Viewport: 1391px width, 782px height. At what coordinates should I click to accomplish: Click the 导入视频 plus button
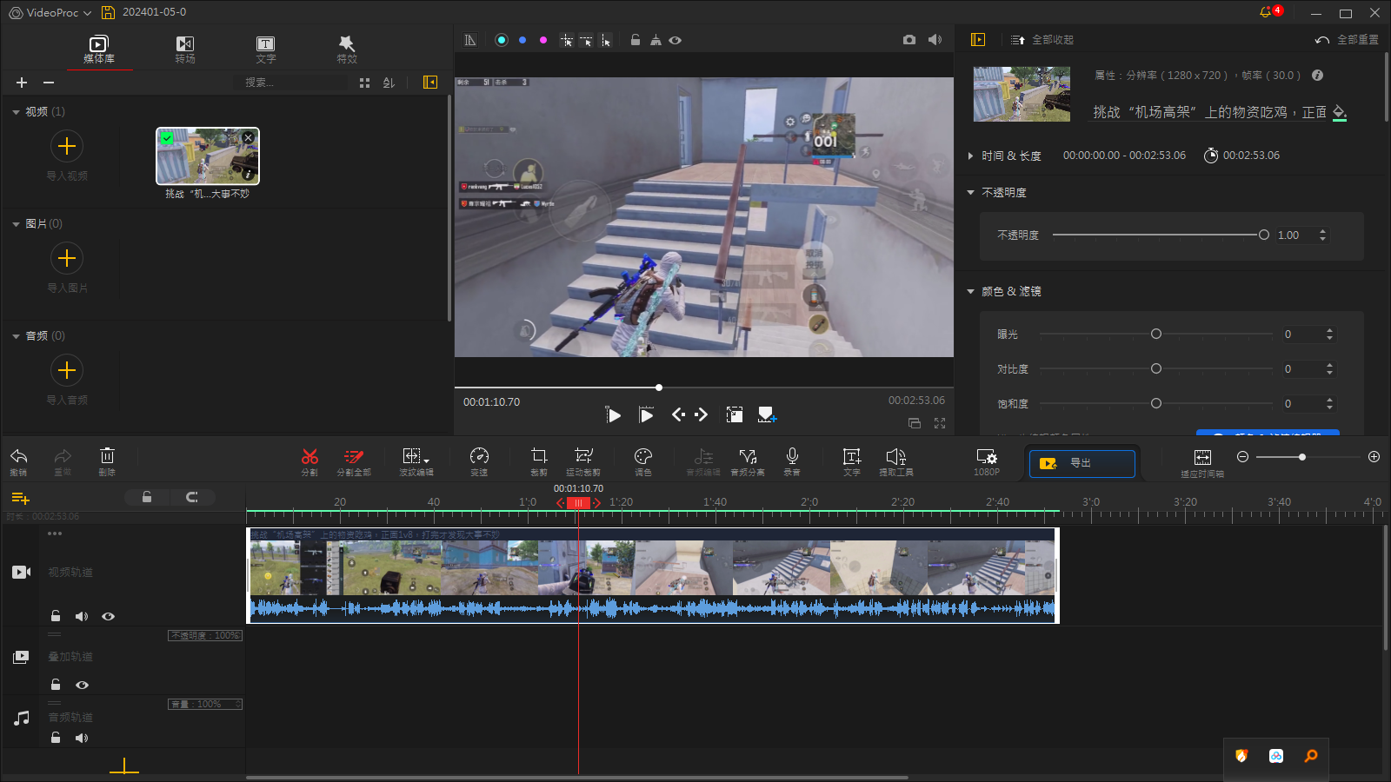coord(67,146)
